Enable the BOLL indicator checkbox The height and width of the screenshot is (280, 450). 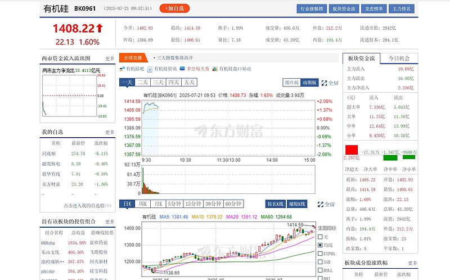[x=320, y=270]
